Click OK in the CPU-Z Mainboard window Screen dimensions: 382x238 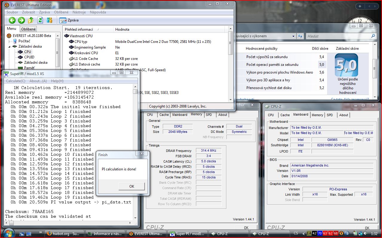click(x=367, y=228)
